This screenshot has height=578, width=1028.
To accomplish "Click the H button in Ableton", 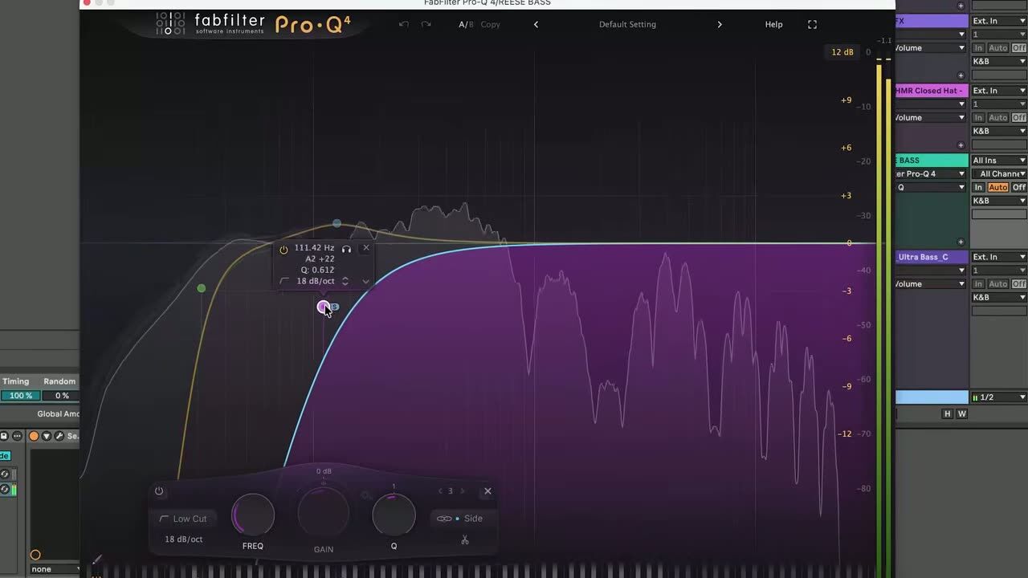I will (947, 414).
